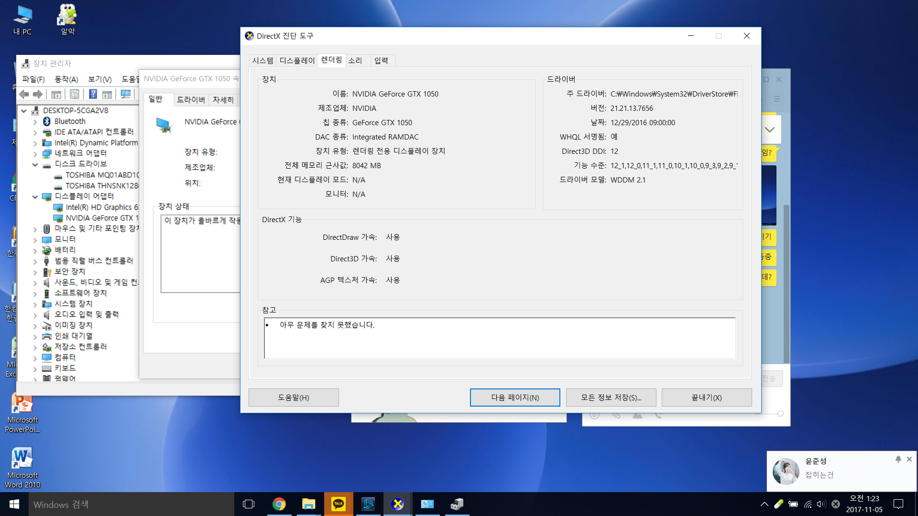Screen dimensions: 918x516
Task: Click the hamburger menu icon in the KakaoTalk chat
Action: (x=777, y=99)
